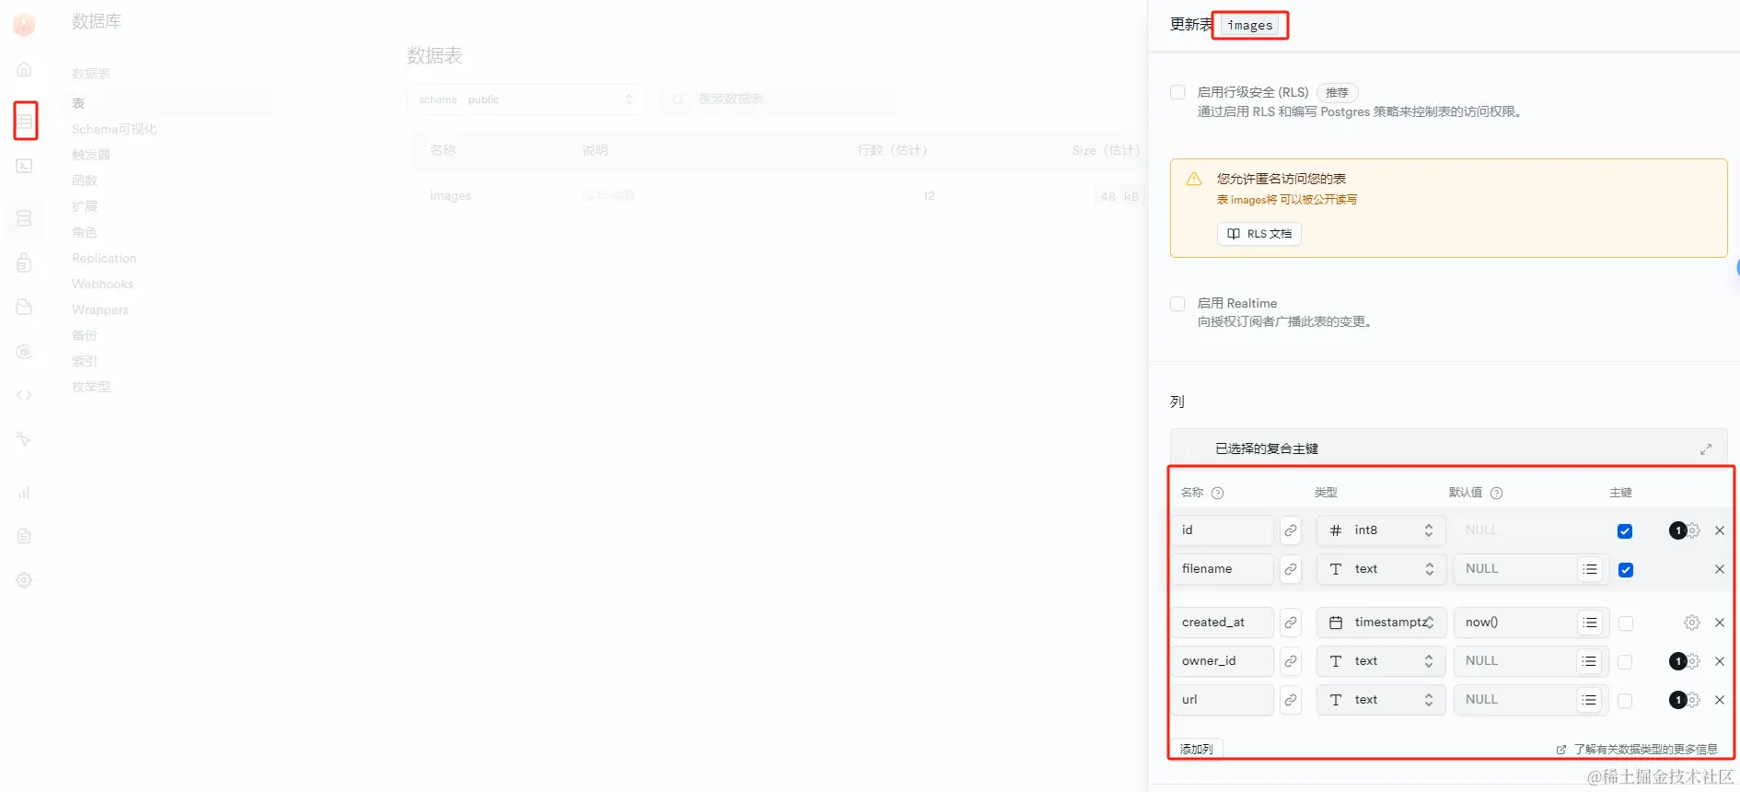This screenshot has height=792, width=1740.
Task: Open default value suggestions for owner_id
Action: coord(1590,661)
